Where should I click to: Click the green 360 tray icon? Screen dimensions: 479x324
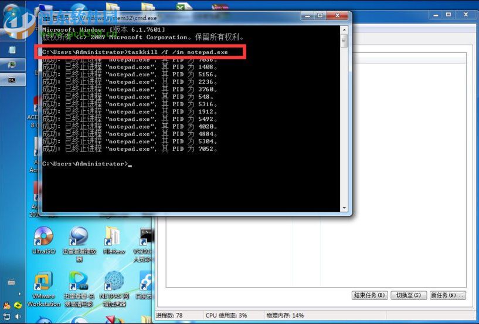[x=18, y=305]
